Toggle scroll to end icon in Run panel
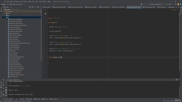 click(x=6, y=90)
